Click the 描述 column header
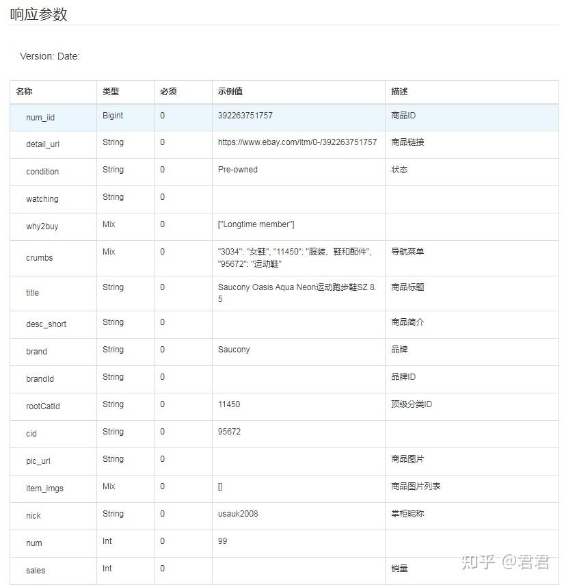This screenshot has width=564, height=585. [399, 91]
